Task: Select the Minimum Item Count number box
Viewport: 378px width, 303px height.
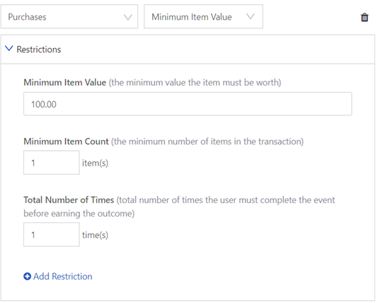Action: pos(52,163)
